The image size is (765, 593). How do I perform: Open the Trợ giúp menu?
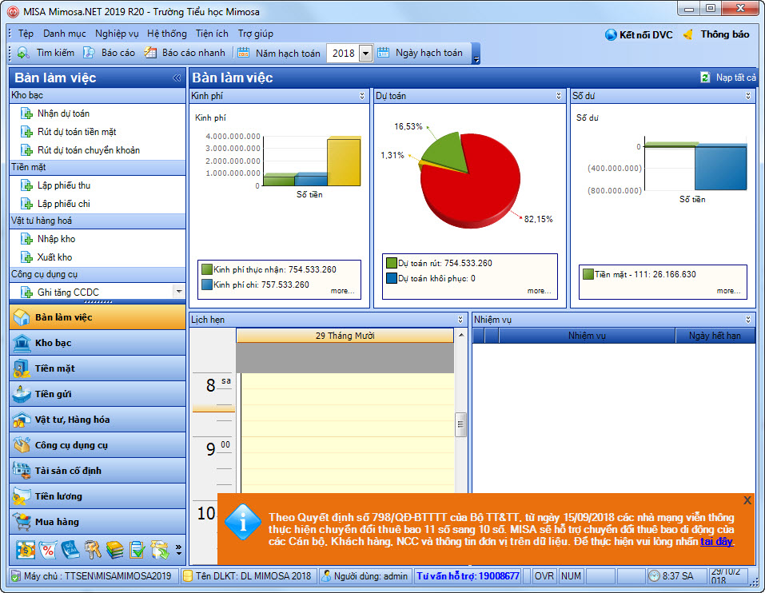[x=256, y=34]
